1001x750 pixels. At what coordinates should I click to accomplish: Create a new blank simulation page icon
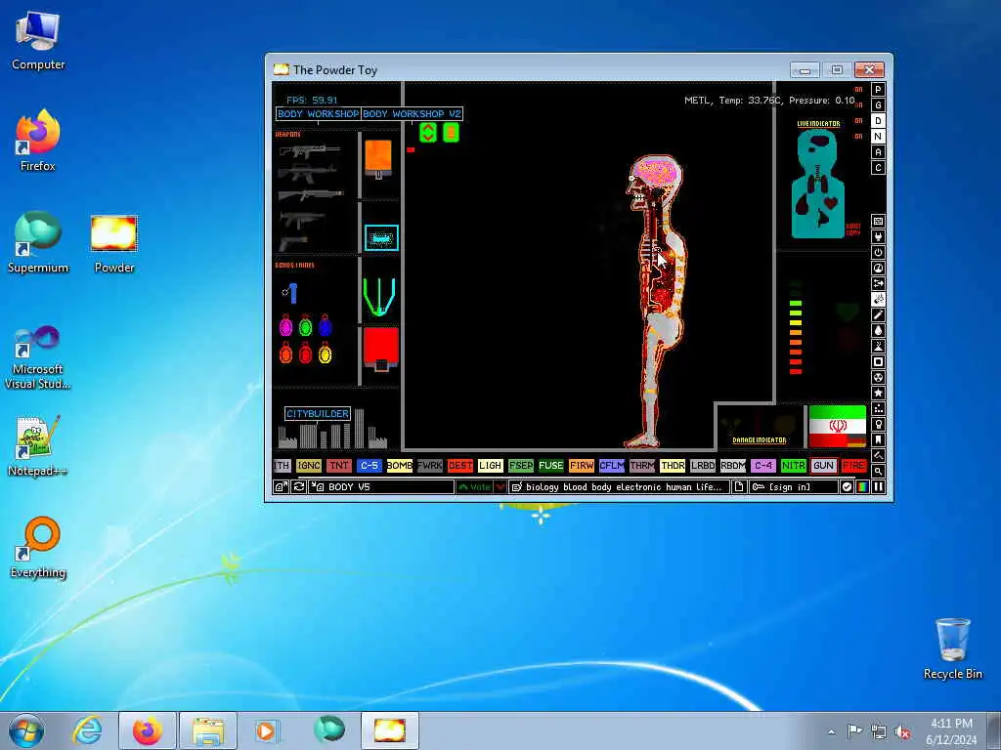click(x=739, y=486)
